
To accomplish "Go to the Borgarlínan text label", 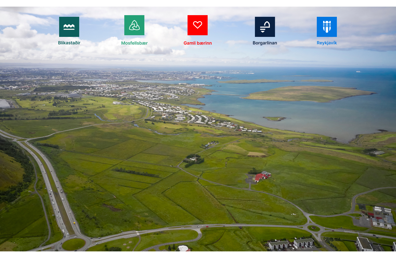I will (x=265, y=43).
